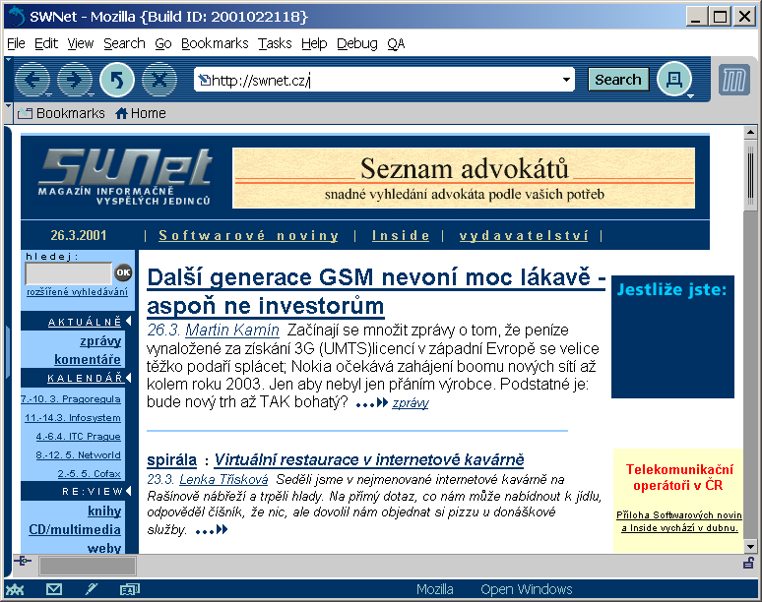762x602 pixels.
Task: Open the headline Další generace GSM article
Action: pyautogui.click(x=376, y=291)
